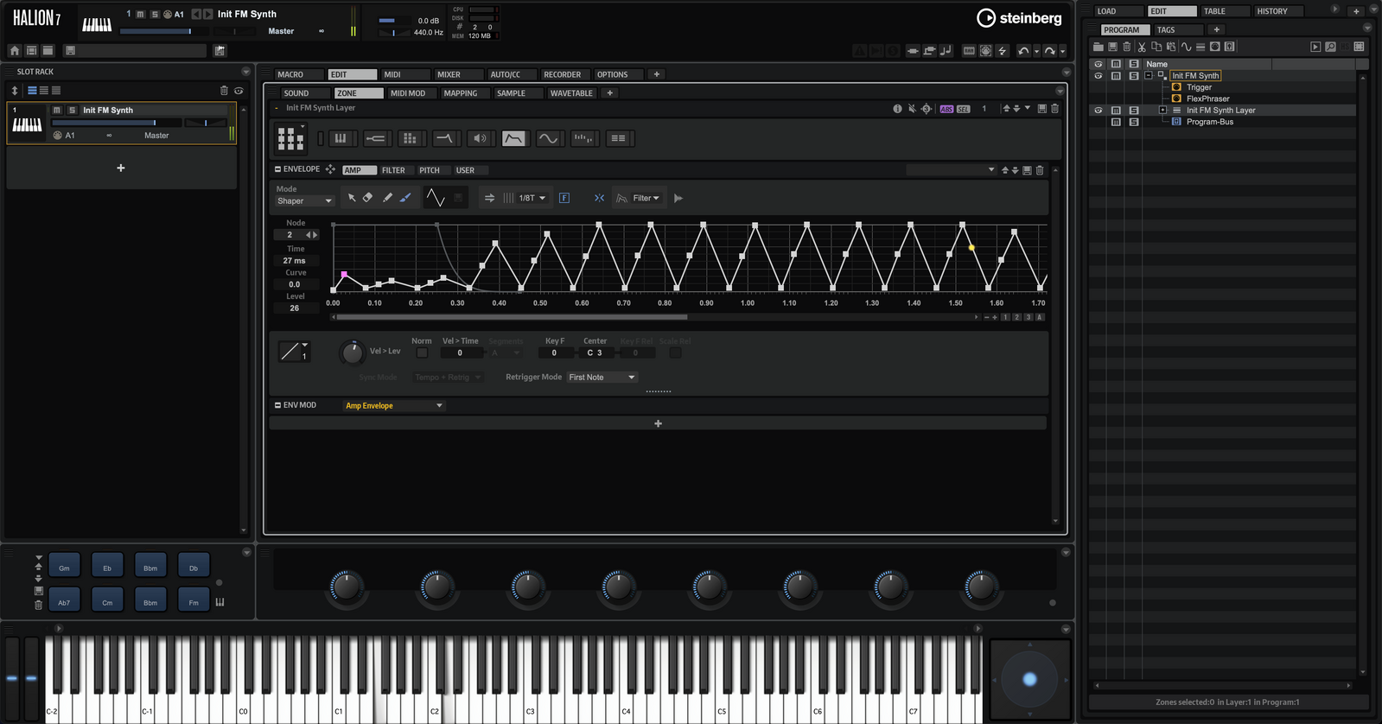Switch to the MIXER tab
This screenshot has height=724, width=1382.
pos(449,74)
